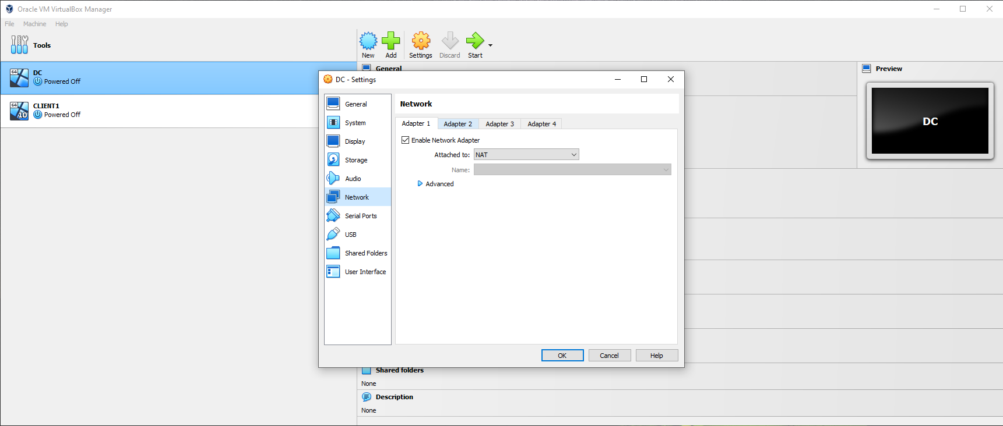Open the Storage settings category icon
The image size is (1003, 426).
[333, 159]
